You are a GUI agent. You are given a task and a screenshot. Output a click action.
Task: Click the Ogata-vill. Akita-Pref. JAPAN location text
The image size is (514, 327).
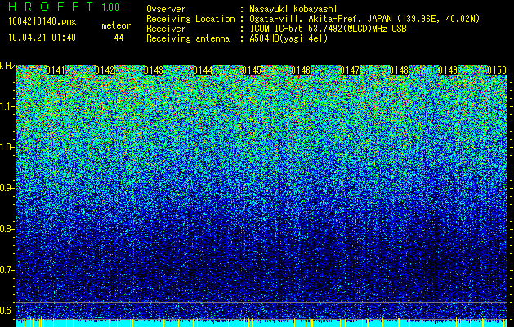[x=364, y=19]
